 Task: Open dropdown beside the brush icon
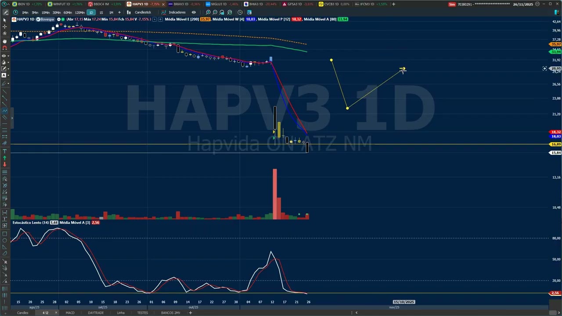9,83
